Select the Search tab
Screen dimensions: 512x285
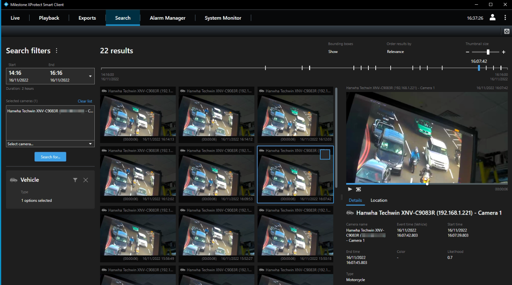click(x=123, y=18)
